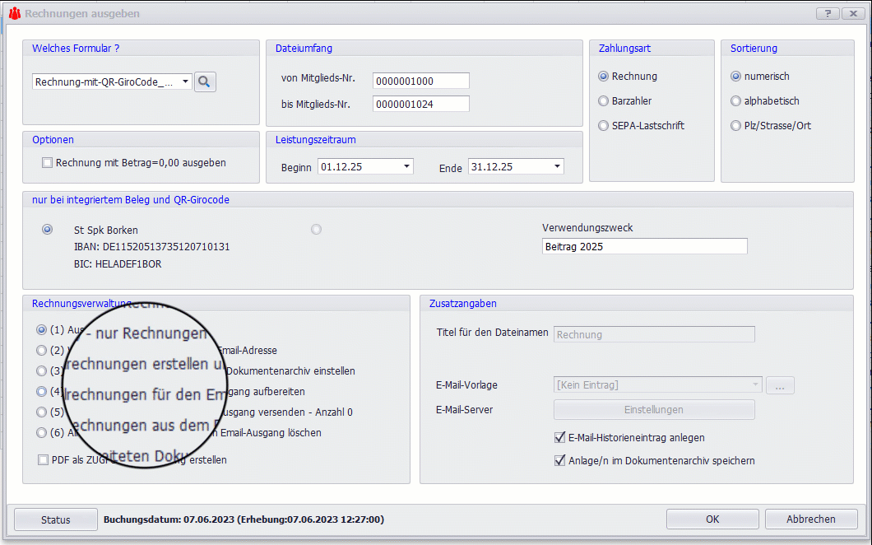Click the von Mitglieds-Nr. input field
The height and width of the screenshot is (545, 872).
tap(420, 81)
